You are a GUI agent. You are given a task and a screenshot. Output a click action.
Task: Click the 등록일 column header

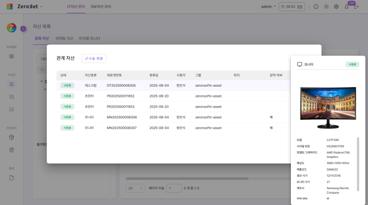coord(154,75)
